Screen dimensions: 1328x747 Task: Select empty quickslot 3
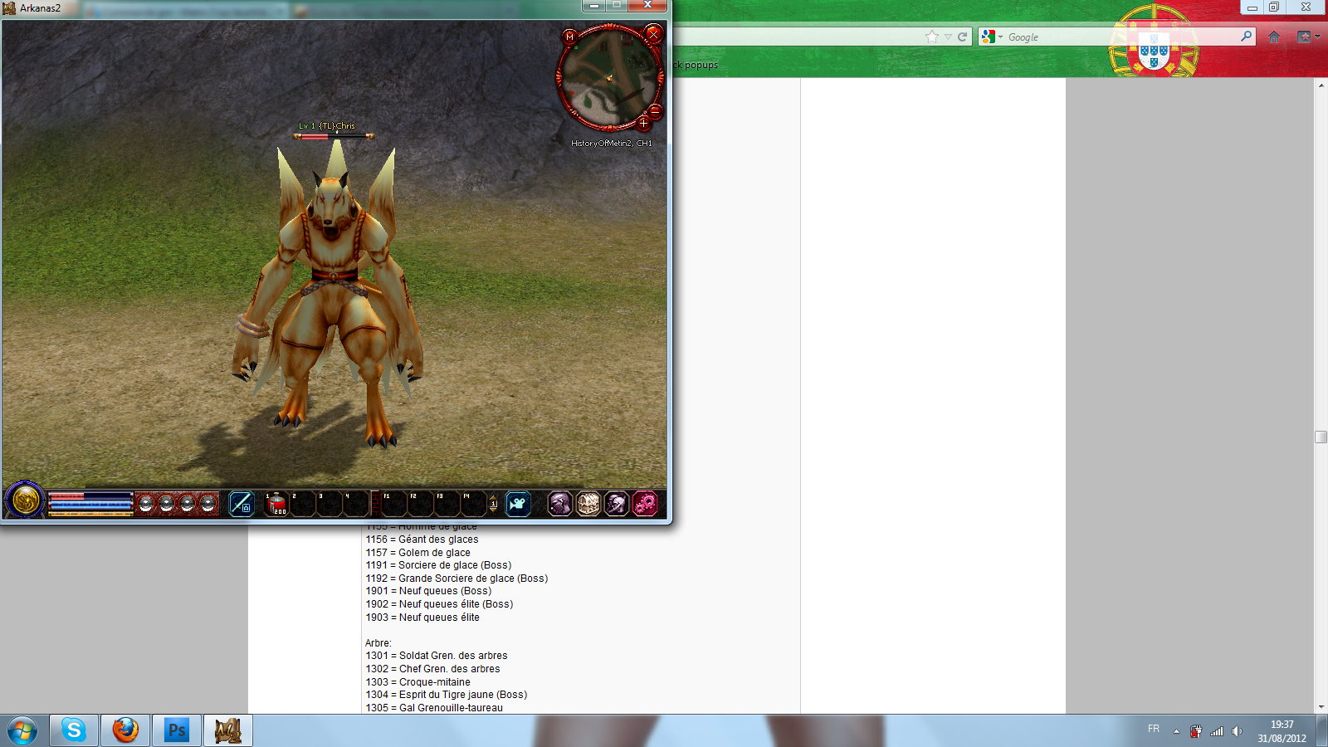point(330,504)
